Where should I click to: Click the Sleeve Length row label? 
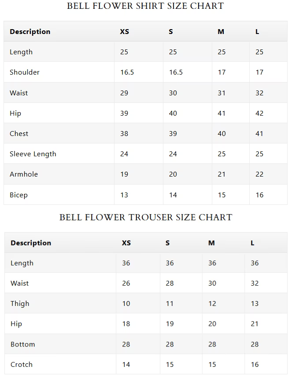coord(33,154)
